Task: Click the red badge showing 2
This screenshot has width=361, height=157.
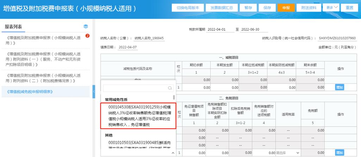Action: [87, 36]
